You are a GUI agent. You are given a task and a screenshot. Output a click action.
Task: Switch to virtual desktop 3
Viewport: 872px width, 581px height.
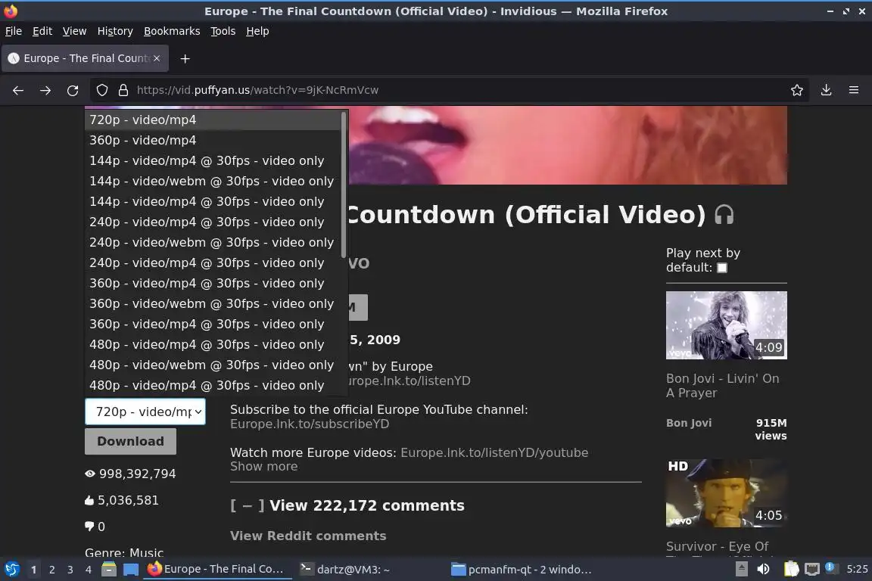point(70,570)
